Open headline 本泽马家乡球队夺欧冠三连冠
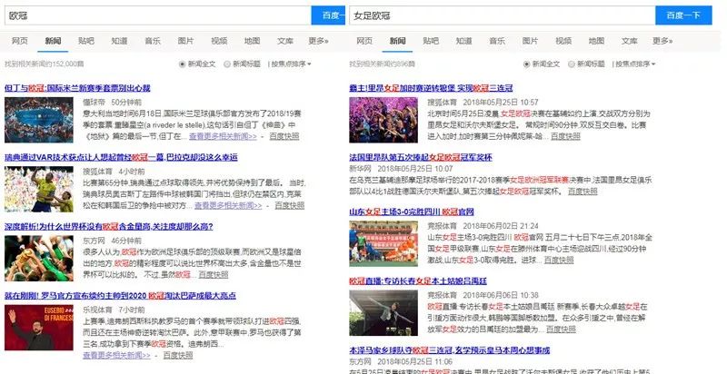 [x=450, y=350]
